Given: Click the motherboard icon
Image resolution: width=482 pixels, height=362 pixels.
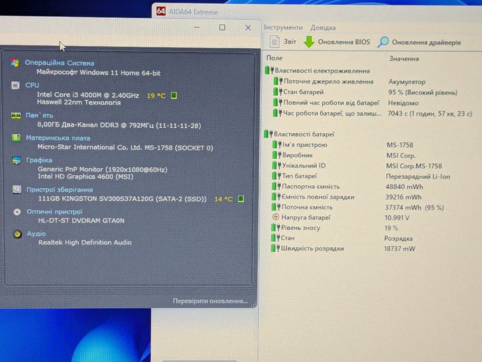Looking at the screenshot, I should 16,138.
